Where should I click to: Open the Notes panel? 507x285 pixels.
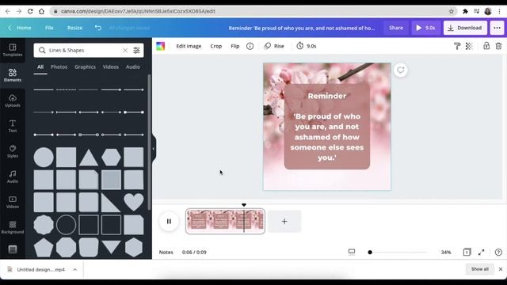(x=166, y=253)
